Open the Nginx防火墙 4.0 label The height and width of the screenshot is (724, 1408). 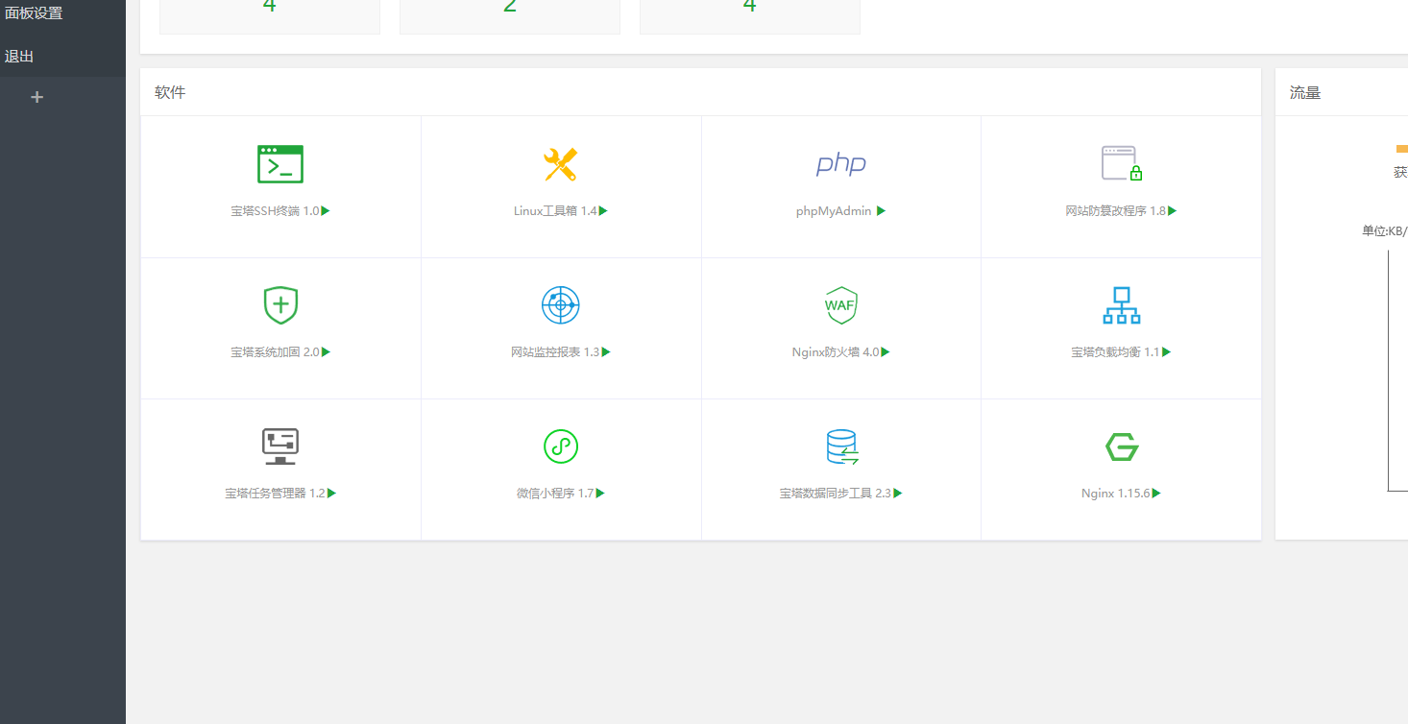[836, 352]
